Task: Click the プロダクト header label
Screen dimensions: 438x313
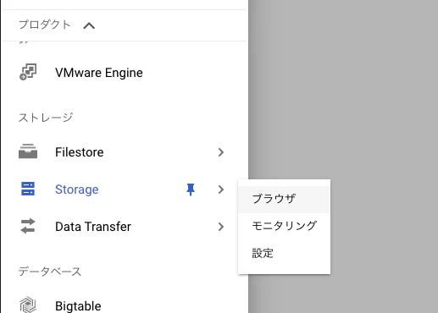Action: 45,25
